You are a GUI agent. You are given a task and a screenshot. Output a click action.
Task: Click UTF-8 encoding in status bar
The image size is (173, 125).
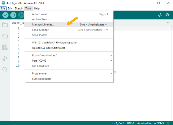(x=130, y=123)
